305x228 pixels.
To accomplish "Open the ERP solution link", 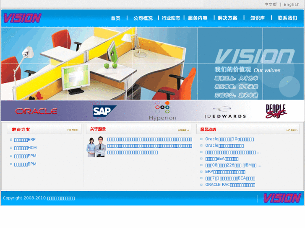I will coord(25,140).
